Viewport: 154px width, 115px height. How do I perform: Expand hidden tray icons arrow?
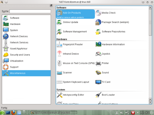click(x=138, y=112)
